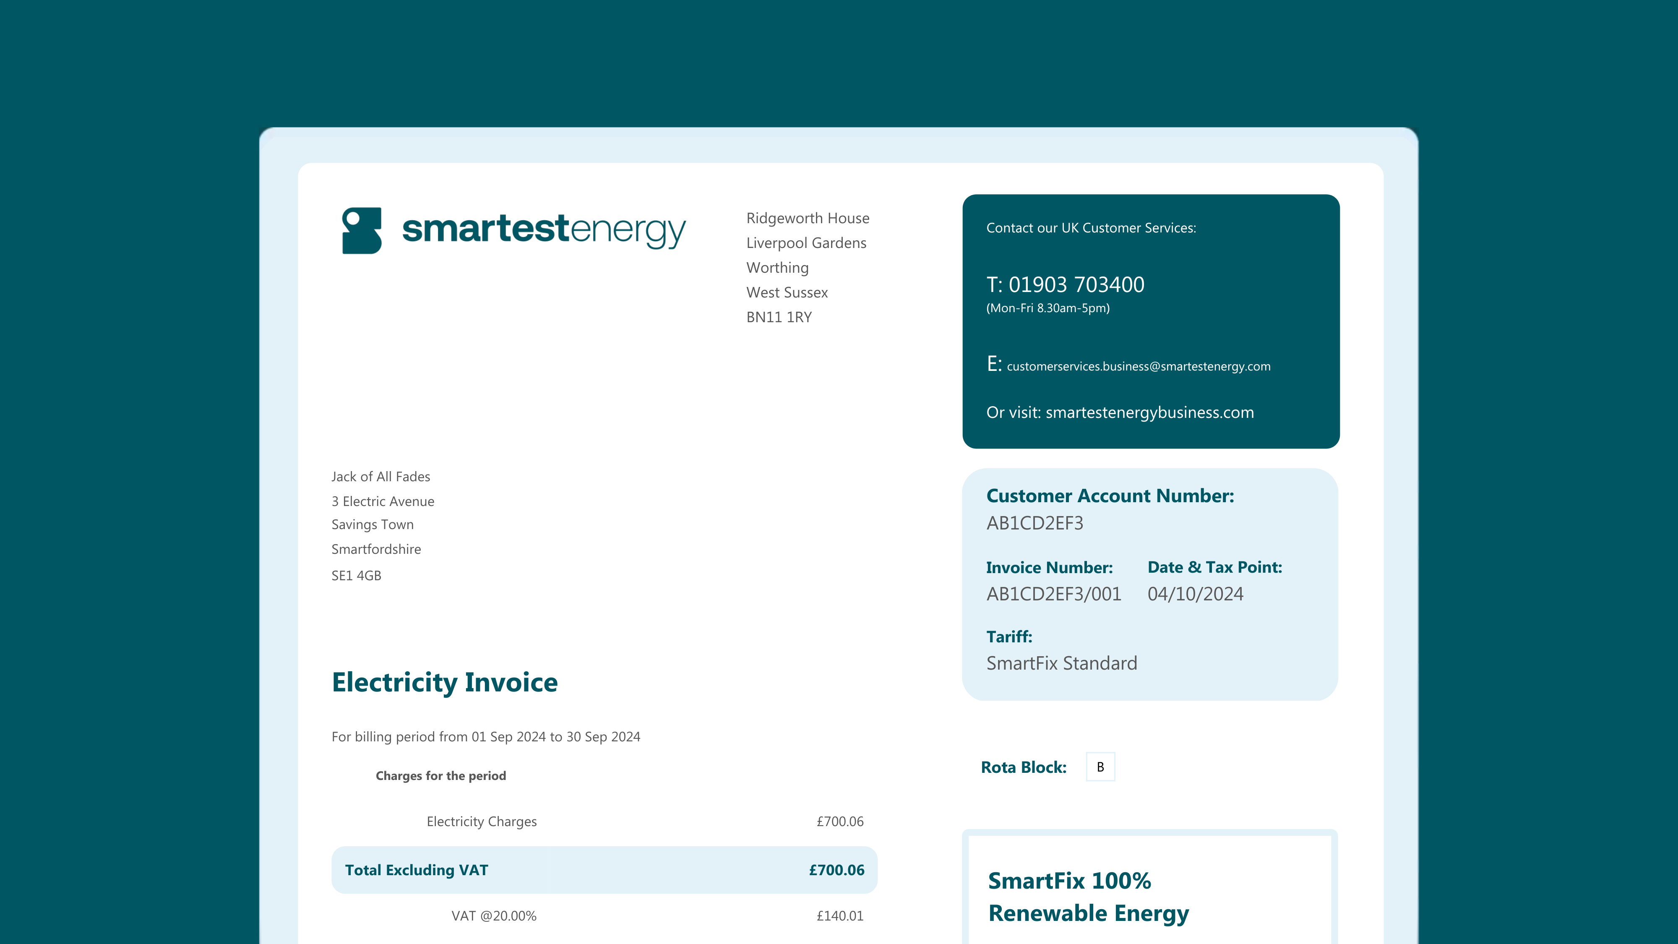Click the Invoice Number label
The image size is (1678, 944).
click(1049, 567)
